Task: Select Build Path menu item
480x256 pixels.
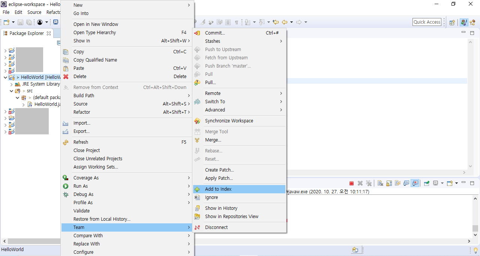Action: 127,96
